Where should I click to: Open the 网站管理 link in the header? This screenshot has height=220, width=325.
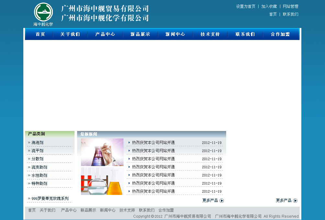pos(290,6)
